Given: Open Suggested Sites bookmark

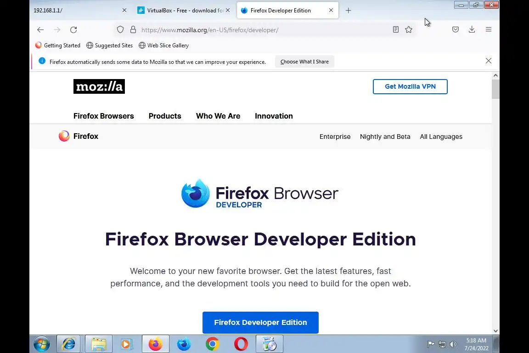Looking at the screenshot, I should click(x=110, y=45).
